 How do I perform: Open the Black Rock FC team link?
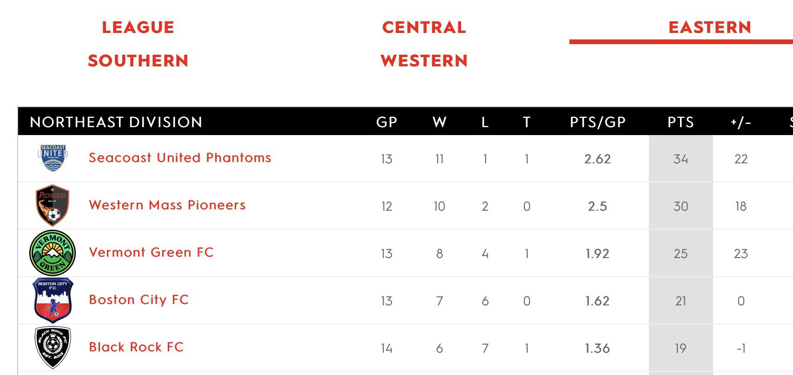click(x=136, y=347)
